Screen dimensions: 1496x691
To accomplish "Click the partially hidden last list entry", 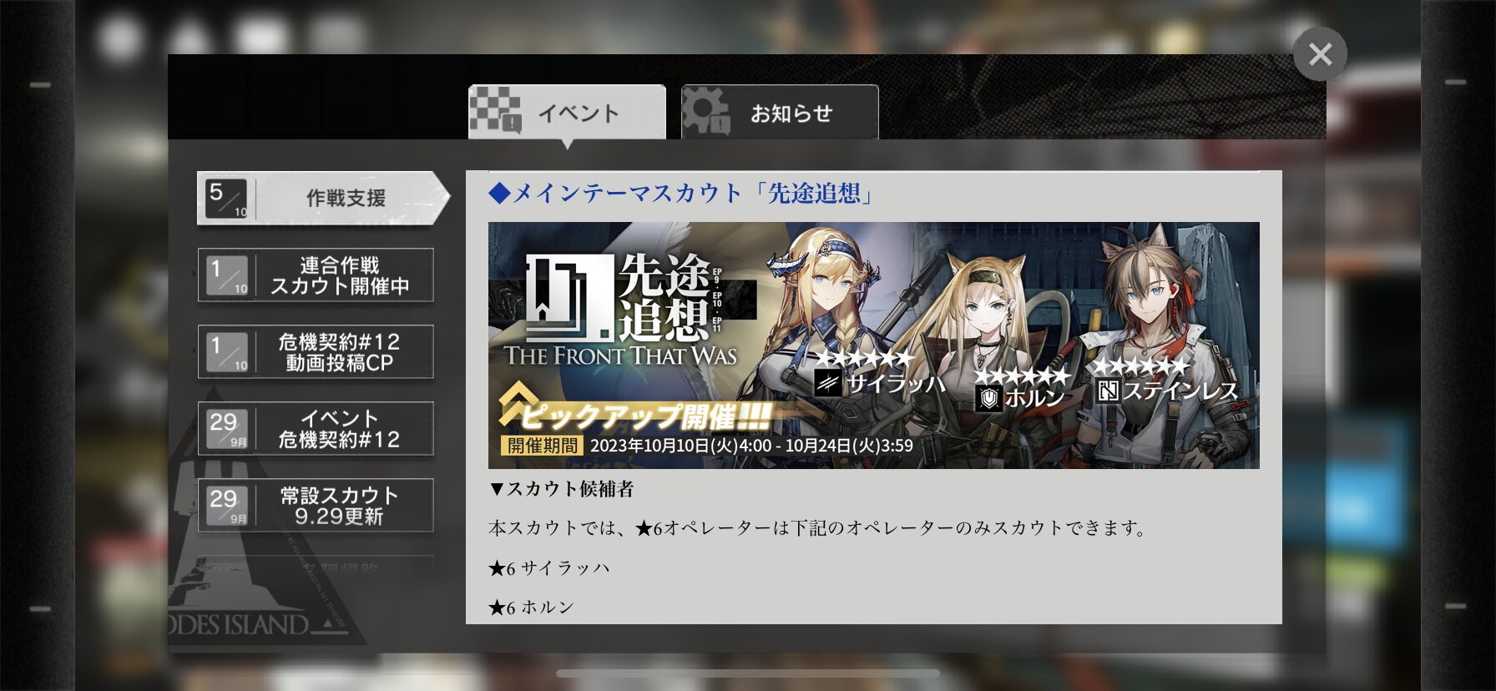I will (316, 564).
